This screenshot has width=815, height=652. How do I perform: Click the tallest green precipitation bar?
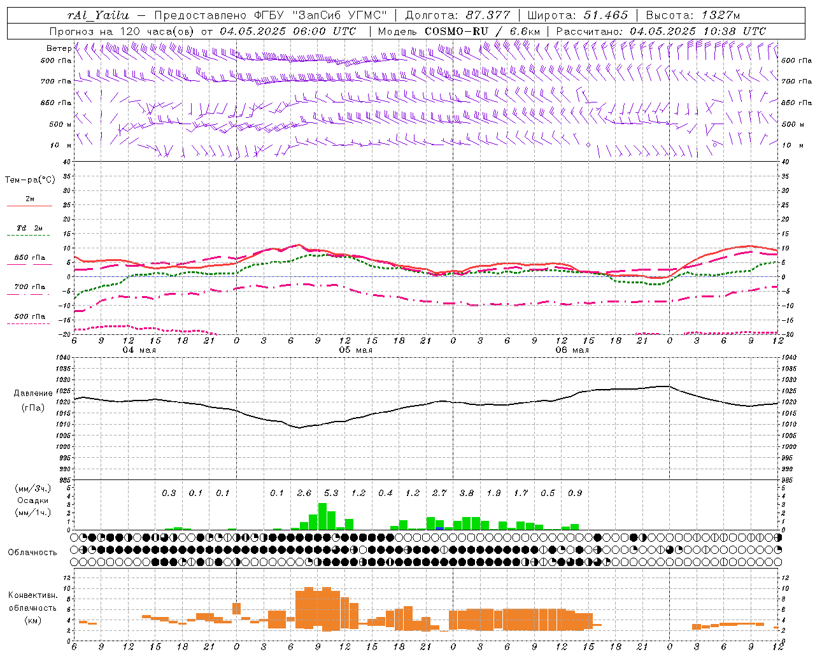pos(322,516)
